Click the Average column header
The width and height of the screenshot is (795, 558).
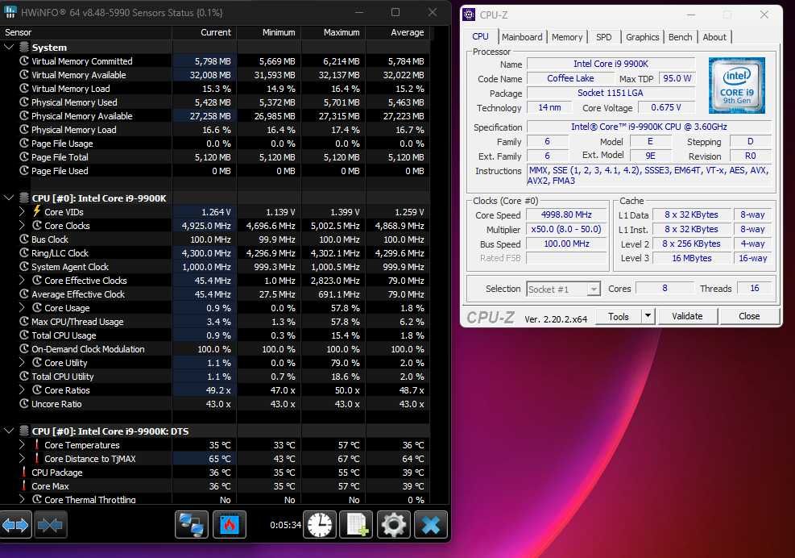[x=398, y=32]
